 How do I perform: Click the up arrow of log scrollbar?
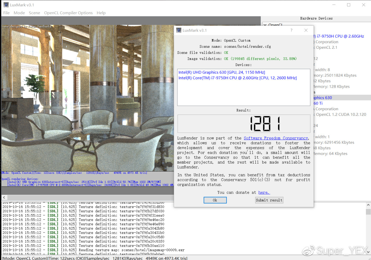tap(368, 205)
